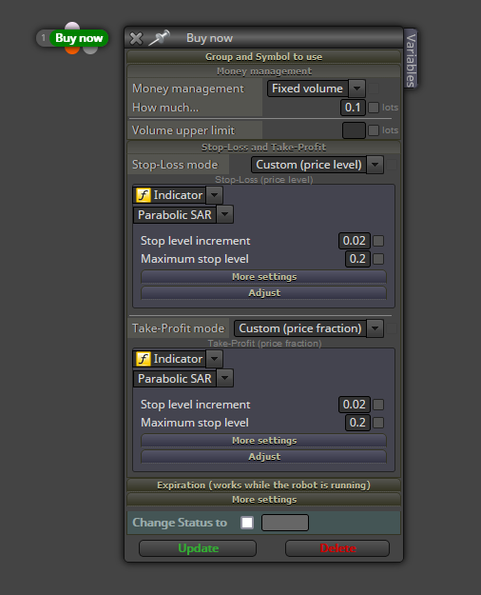481x595 pixels.
Task: Collapse Stop-Loss and Take-Profit section header
Action: point(264,148)
